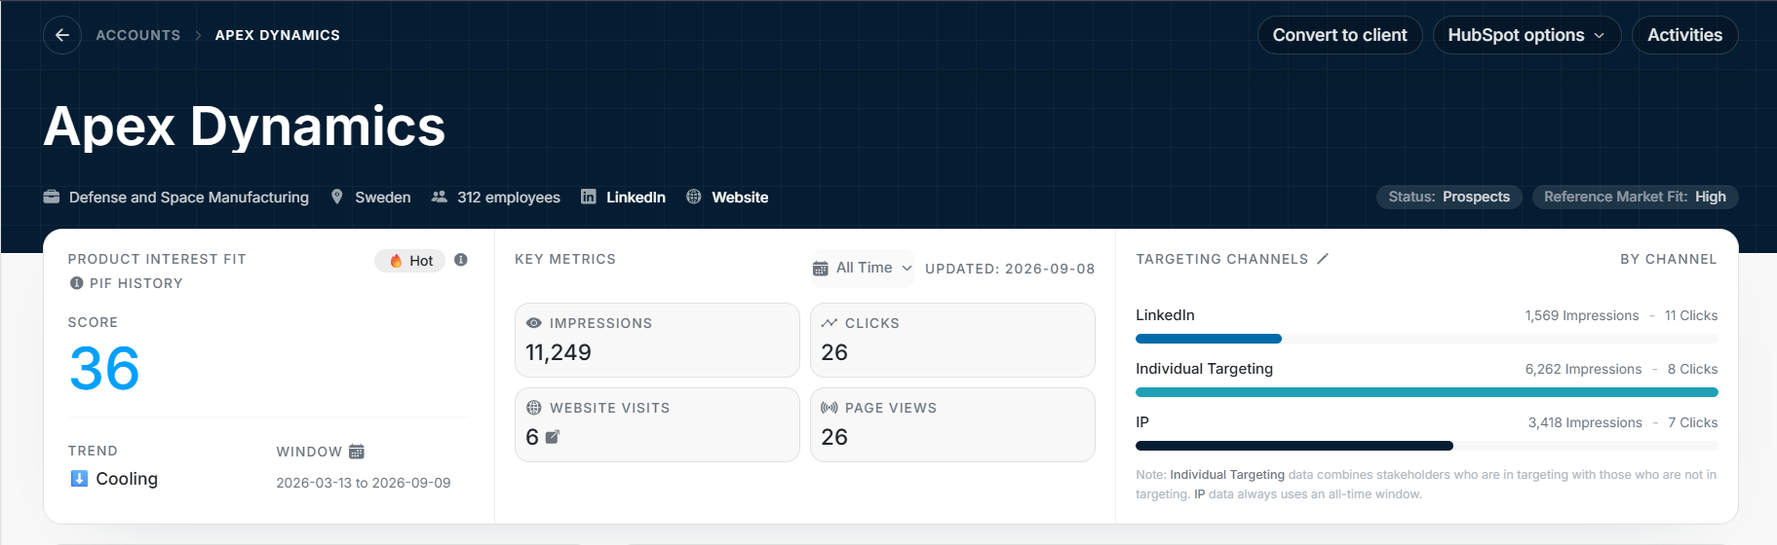
Task: Click the window date range 2026-03-13 to 2026-09-09
Action: [364, 483]
